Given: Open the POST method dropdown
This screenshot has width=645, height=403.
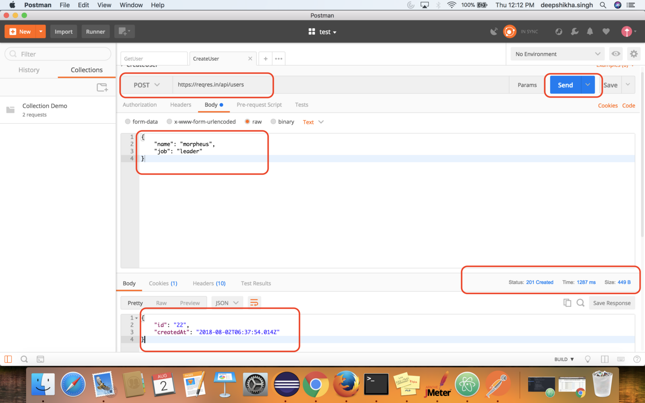Looking at the screenshot, I should pos(146,85).
